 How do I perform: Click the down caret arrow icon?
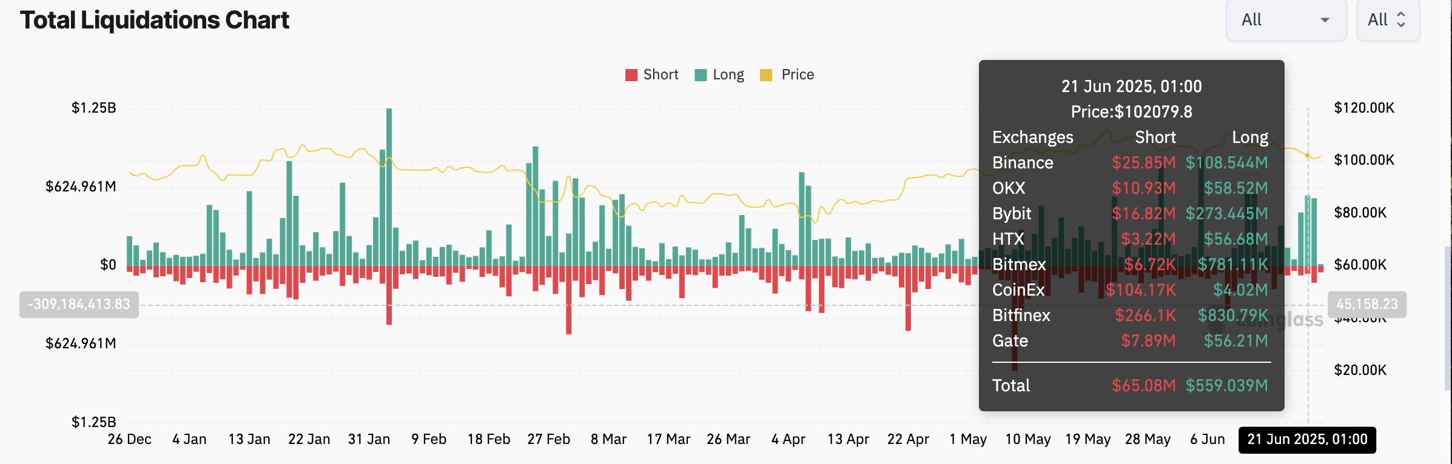(1325, 21)
